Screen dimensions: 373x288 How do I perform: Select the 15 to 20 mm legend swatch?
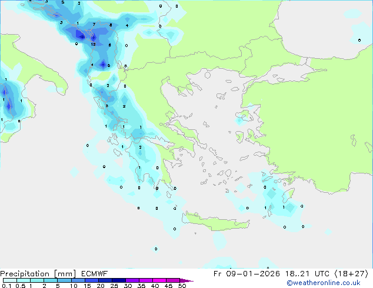92,280
